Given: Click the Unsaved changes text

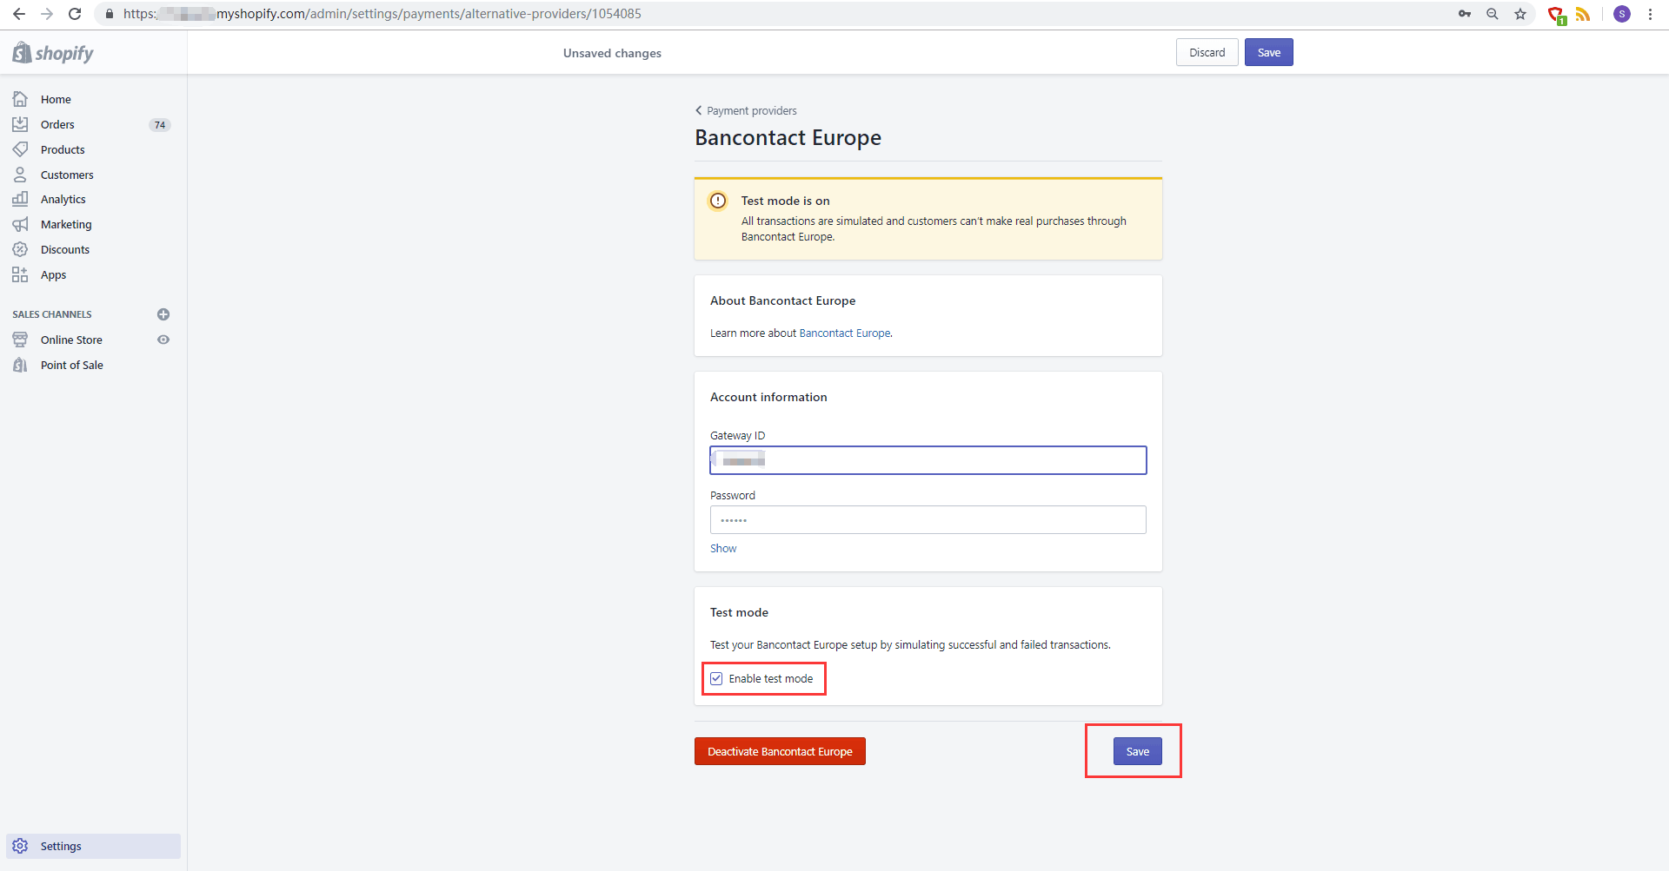Looking at the screenshot, I should [612, 53].
